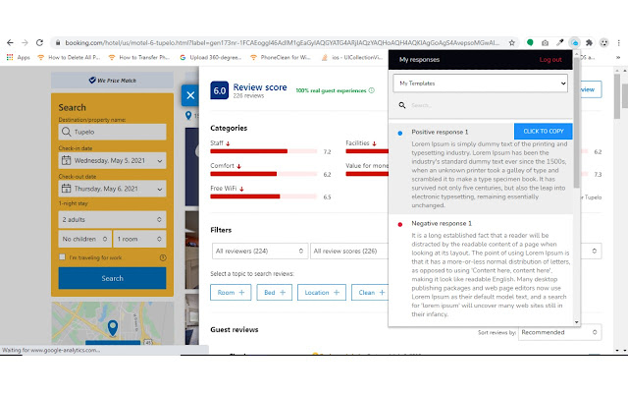Open the camera extension icon

pos(545,42)
